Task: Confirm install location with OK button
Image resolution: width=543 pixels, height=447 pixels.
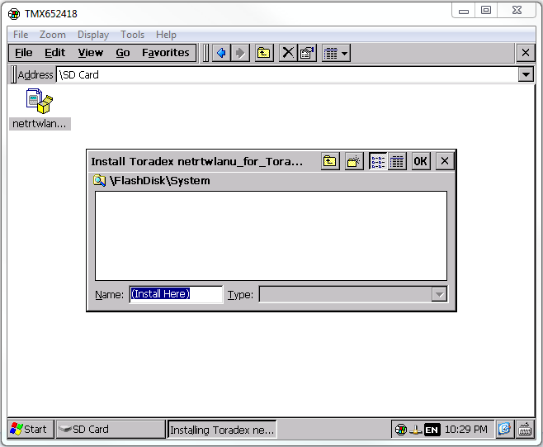Action: (421, 161)
